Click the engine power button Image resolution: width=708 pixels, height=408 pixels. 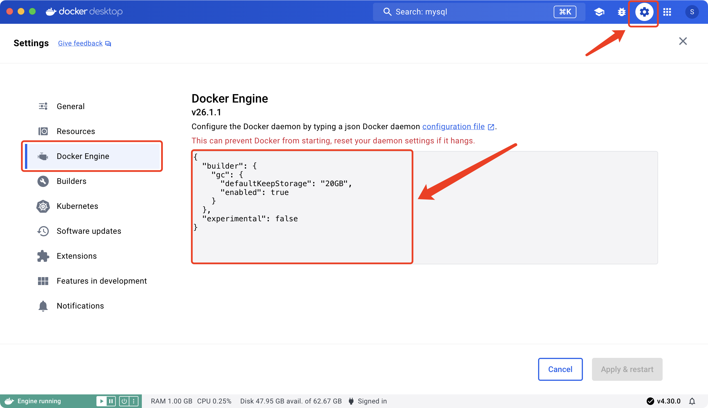click(124, 401)
